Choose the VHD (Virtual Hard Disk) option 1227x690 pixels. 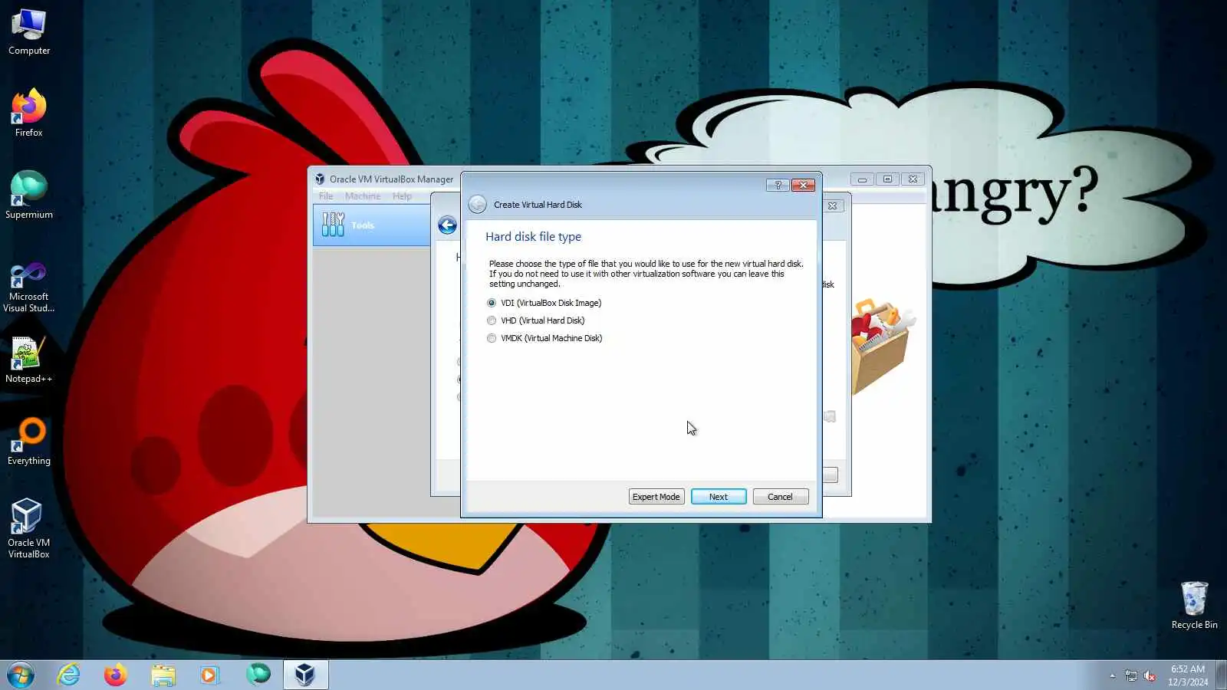point(536,320)
